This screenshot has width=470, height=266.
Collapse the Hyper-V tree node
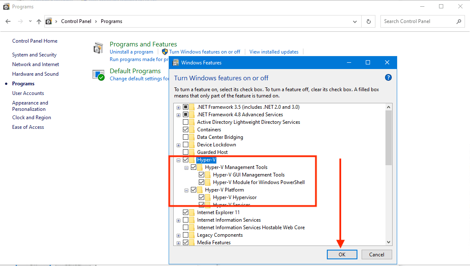coord(179,160)
